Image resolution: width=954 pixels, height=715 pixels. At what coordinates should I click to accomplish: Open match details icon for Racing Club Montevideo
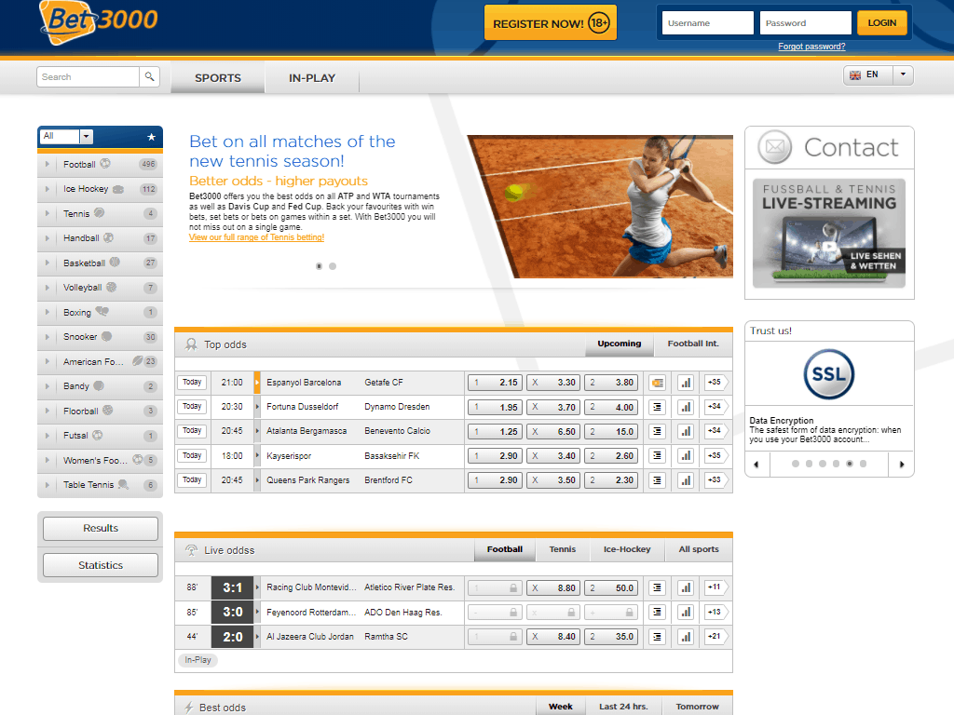point(657,588)
